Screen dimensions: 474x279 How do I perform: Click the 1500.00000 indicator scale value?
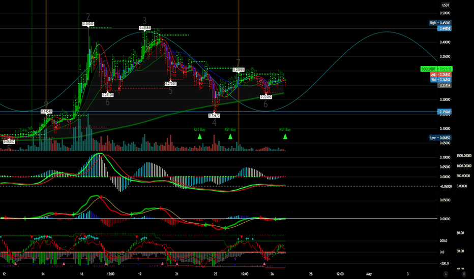pos(464,156)
